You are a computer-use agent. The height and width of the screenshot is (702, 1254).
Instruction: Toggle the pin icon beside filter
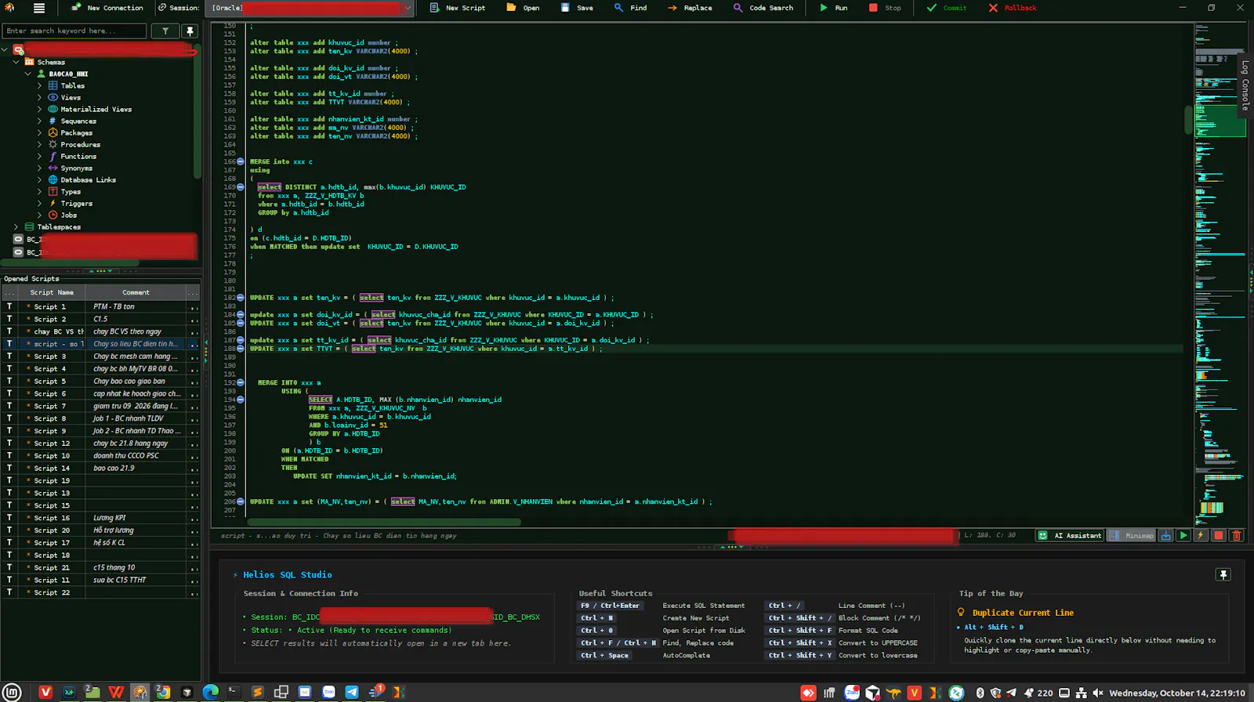pyautogui.click(x=190, y=31)
